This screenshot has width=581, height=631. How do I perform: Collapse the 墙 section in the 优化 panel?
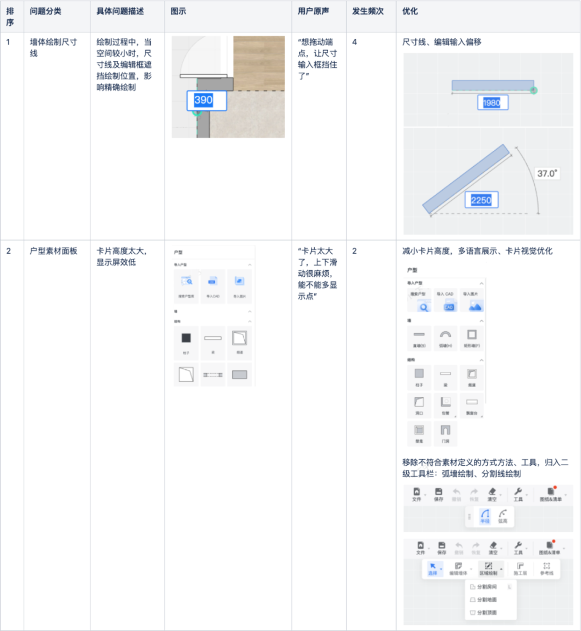481,321
